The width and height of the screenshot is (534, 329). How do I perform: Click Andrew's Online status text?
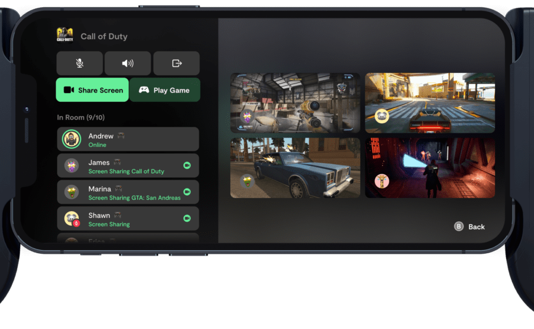tap(97, 145)
